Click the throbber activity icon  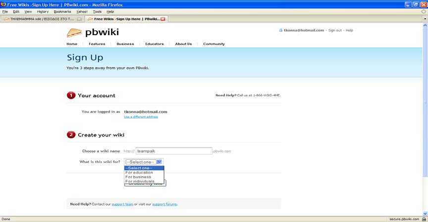point(424,11)
